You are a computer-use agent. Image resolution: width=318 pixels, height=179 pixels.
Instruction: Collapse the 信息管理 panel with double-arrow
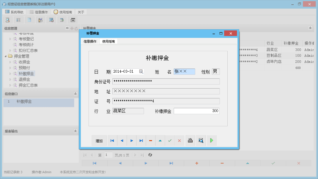[67, 28]
